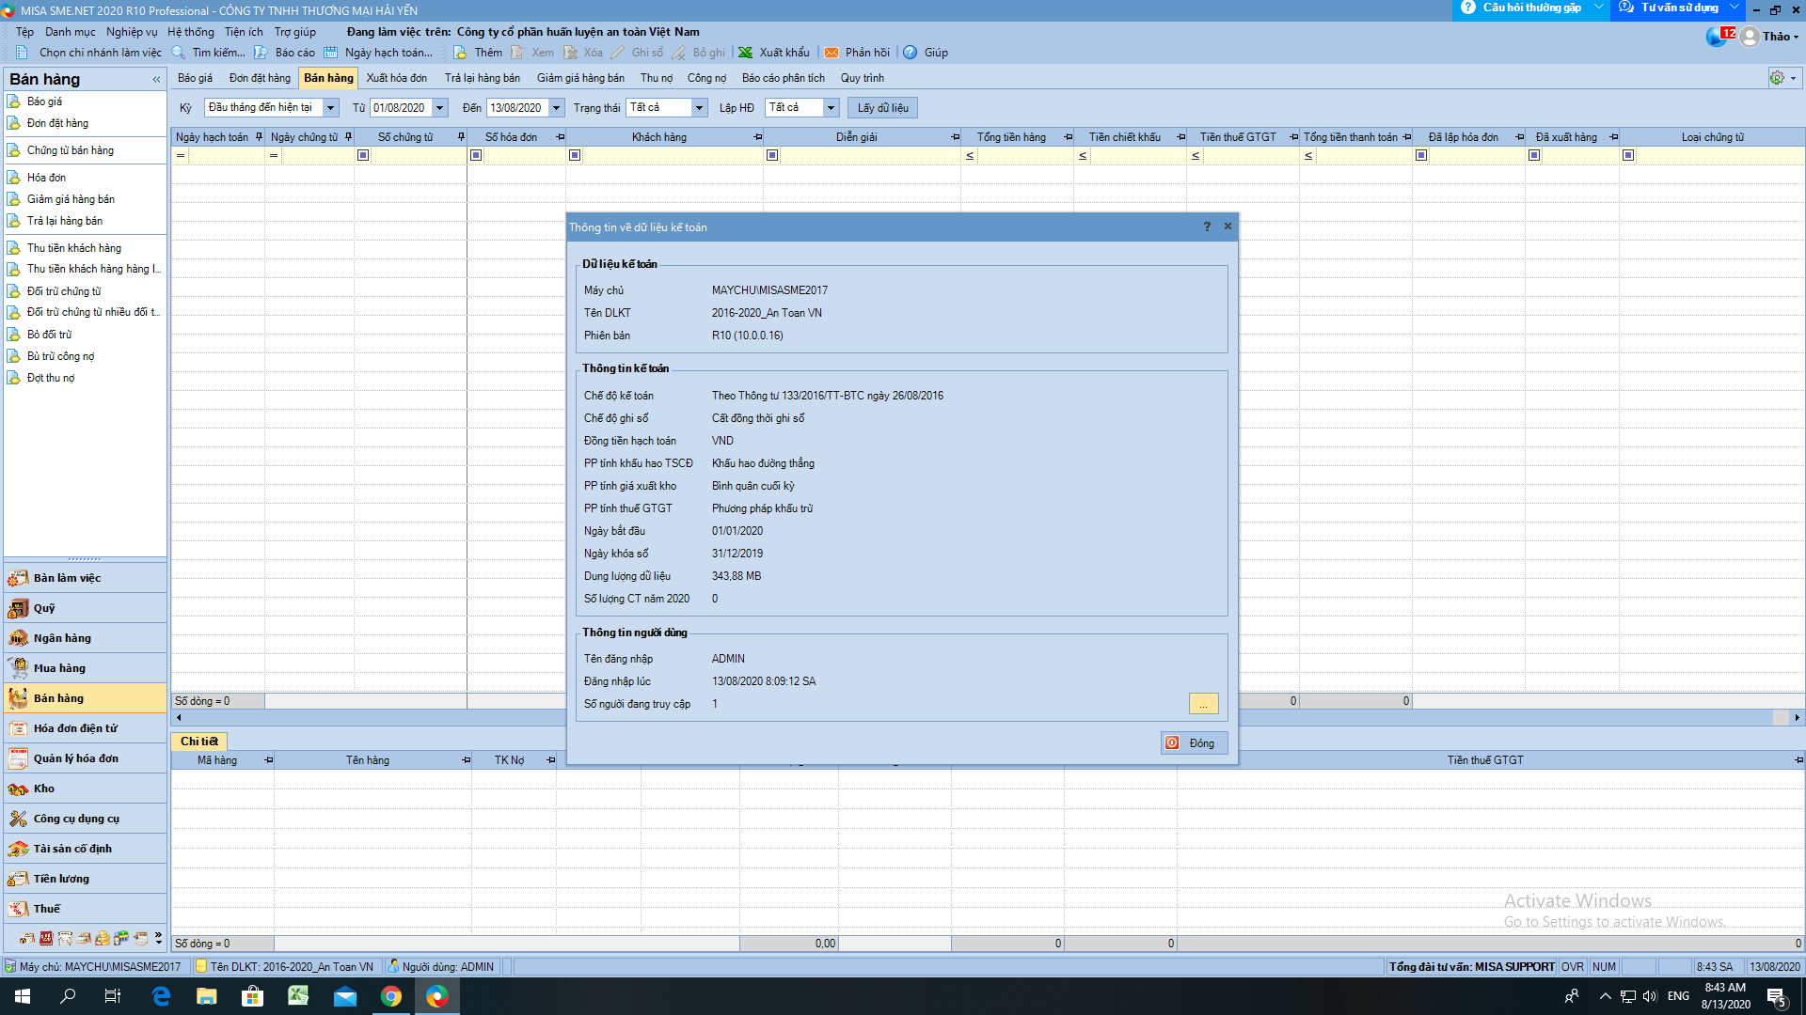Image resolution: width=1806 pixels, height=1015 pixels.
Task: Click the Lấy dữ liệu button
Action: (x=882, y=108)
